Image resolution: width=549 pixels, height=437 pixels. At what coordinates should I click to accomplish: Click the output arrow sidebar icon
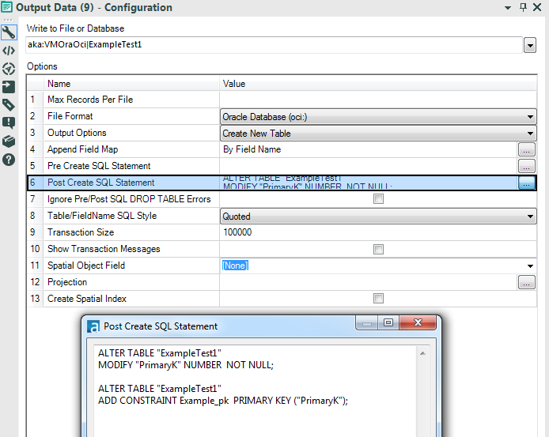coord(9,87)
